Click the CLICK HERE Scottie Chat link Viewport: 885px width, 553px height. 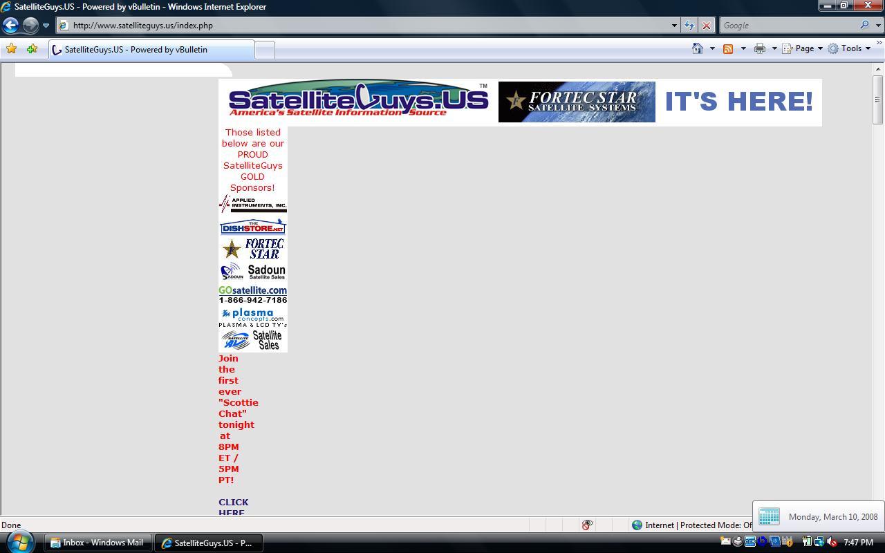(233, 507)
